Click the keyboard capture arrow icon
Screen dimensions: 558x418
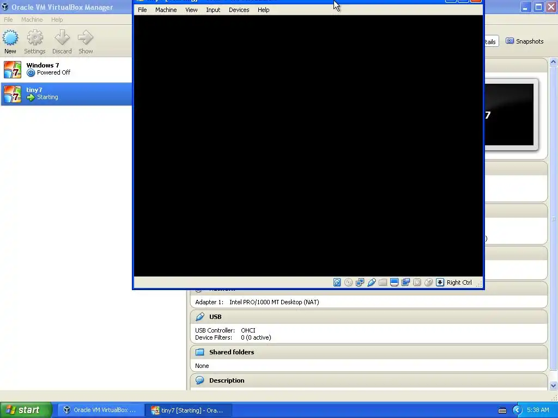tap(440, 282)
